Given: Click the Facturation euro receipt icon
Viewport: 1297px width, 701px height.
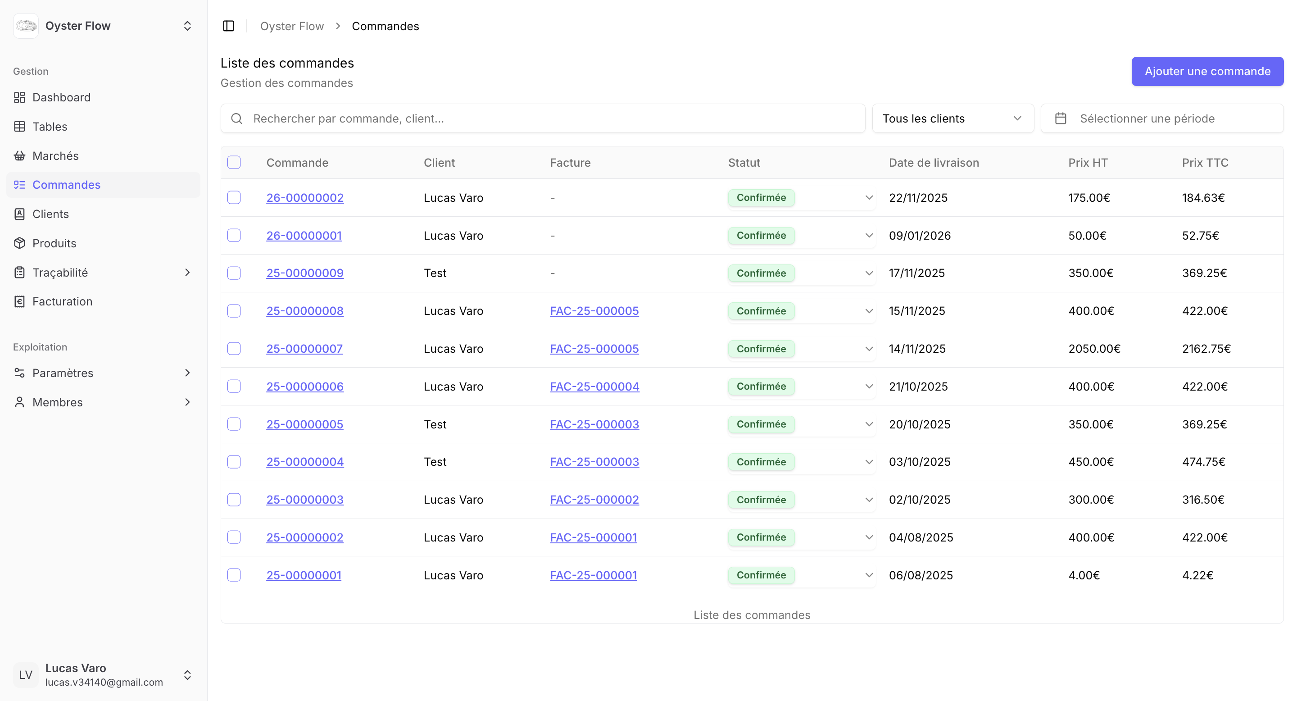Looking at the screenshot, I should pos(20,302).
